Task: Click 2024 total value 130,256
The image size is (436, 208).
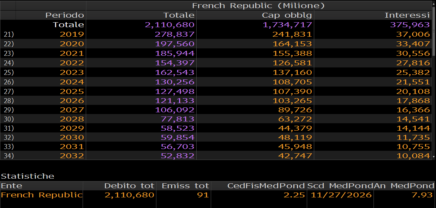Action: (175, 82)
